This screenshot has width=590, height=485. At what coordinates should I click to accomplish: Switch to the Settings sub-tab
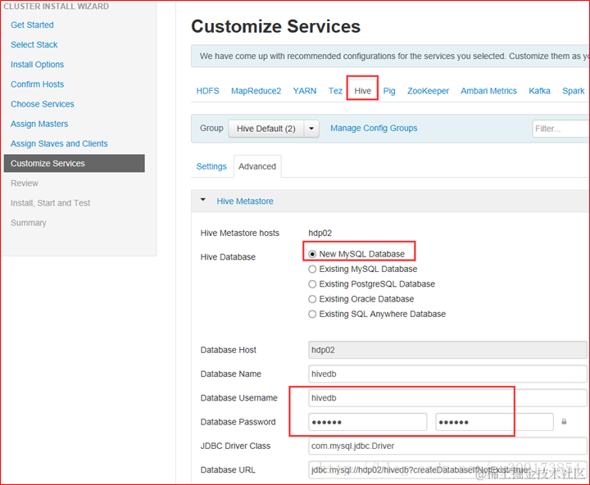click(x=211, y=166)
